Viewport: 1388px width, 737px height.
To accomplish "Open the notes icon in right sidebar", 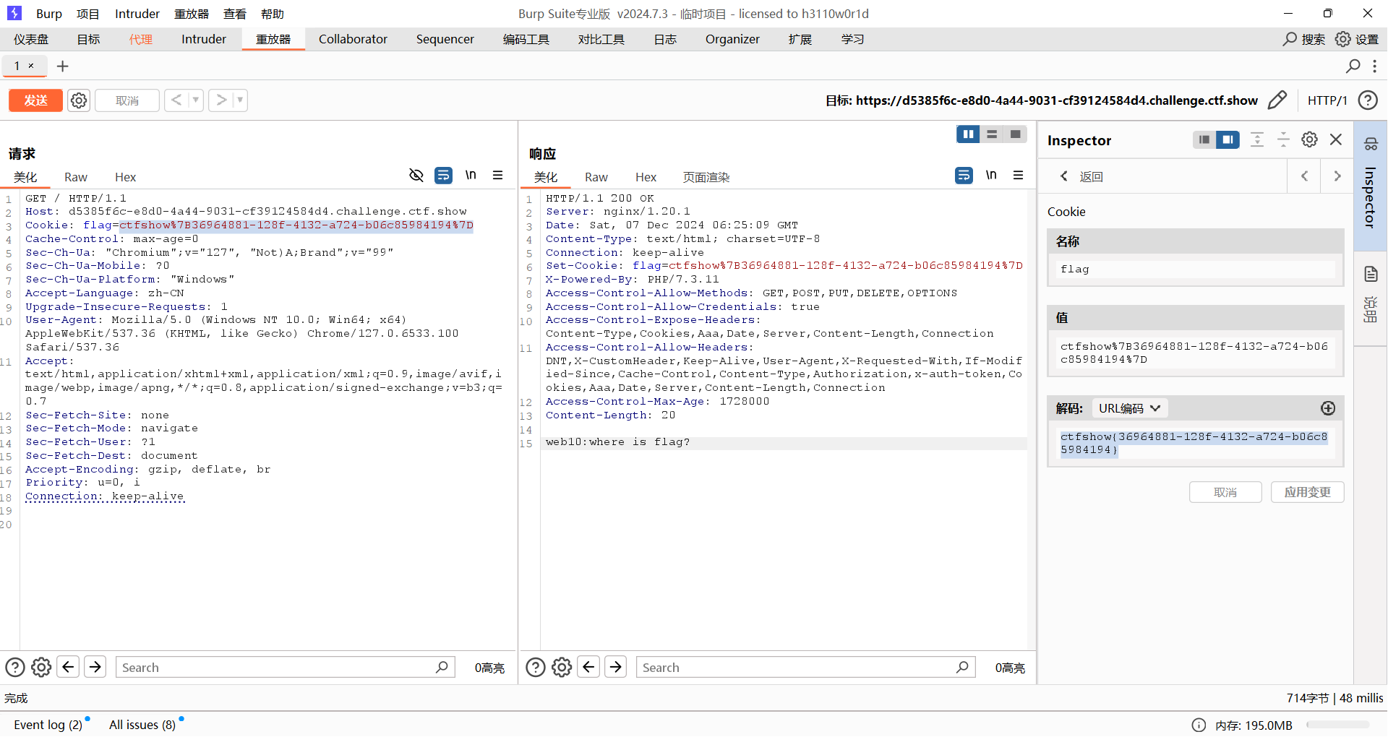I will click(x=1371, y=274).
